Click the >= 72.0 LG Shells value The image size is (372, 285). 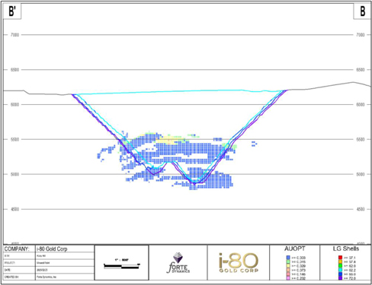click(350, 278)
